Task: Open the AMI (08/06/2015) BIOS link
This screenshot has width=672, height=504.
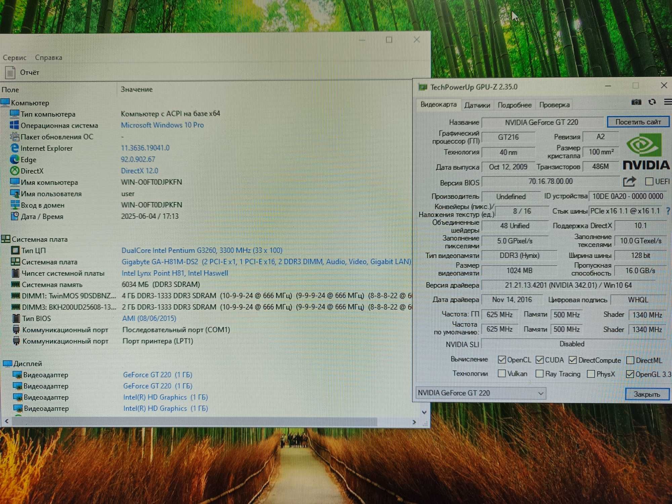Action: [149, 318]
